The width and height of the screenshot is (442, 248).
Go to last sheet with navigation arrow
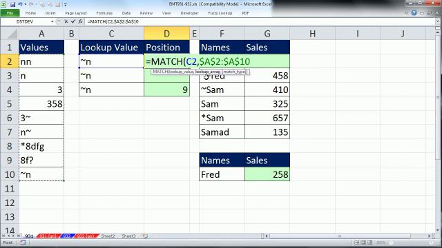(19, 236)
